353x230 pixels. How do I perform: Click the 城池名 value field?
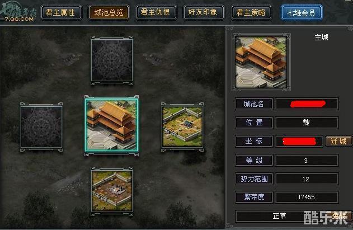[x=307, y=104]
